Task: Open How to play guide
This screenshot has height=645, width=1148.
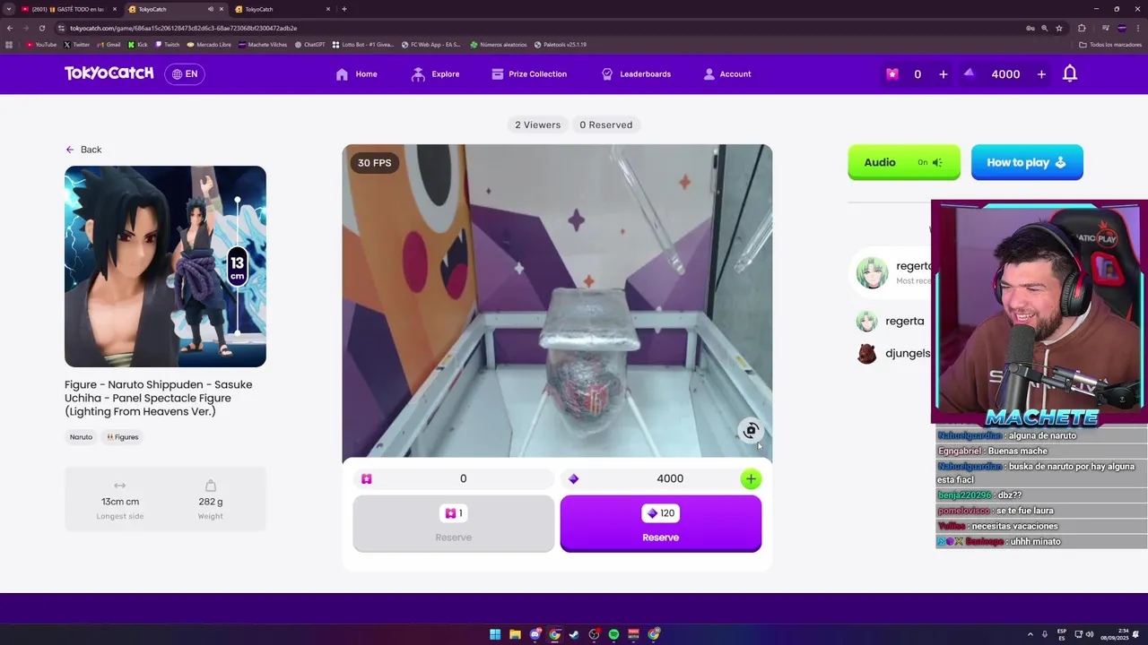Action: tap(1027, 162)
